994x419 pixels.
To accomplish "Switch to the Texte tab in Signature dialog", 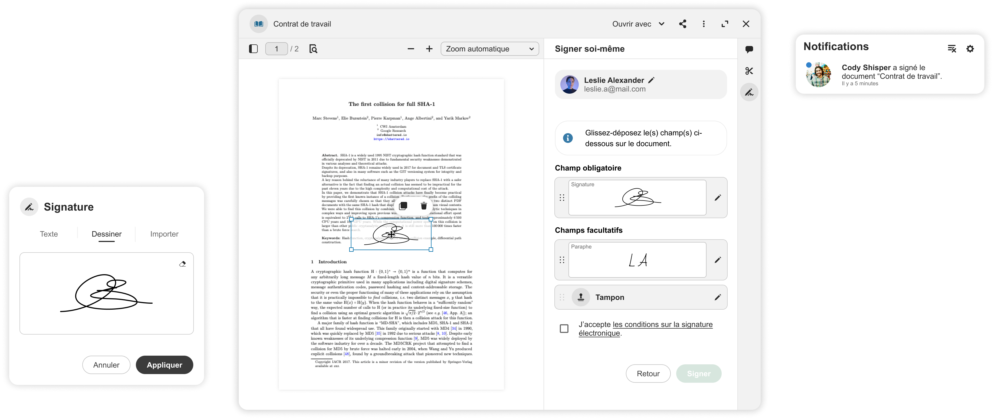I will click(x=49, y=234).
